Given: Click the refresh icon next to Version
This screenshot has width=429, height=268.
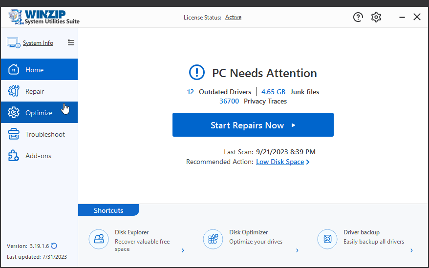Looking at the screenshot, I should 54,246.
